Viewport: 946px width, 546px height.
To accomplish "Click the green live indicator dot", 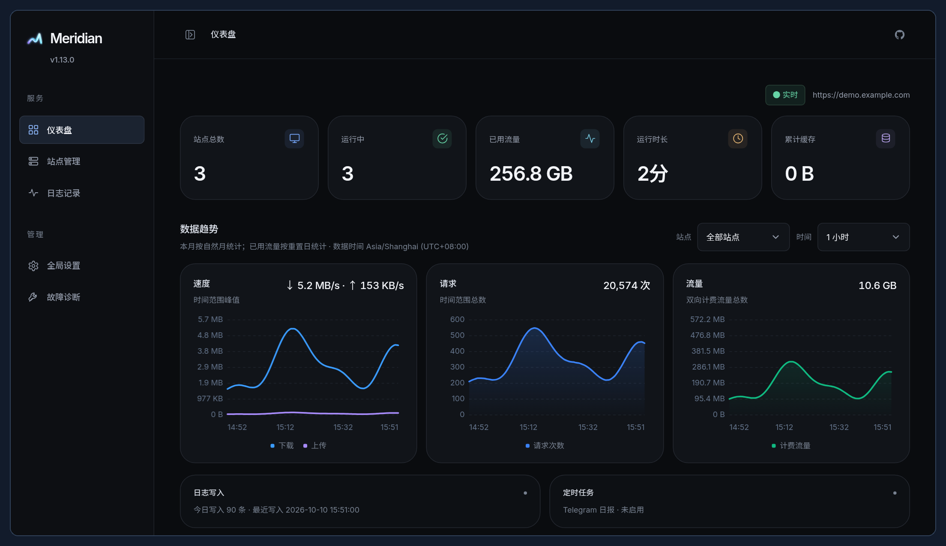I will tap(776, 95).
